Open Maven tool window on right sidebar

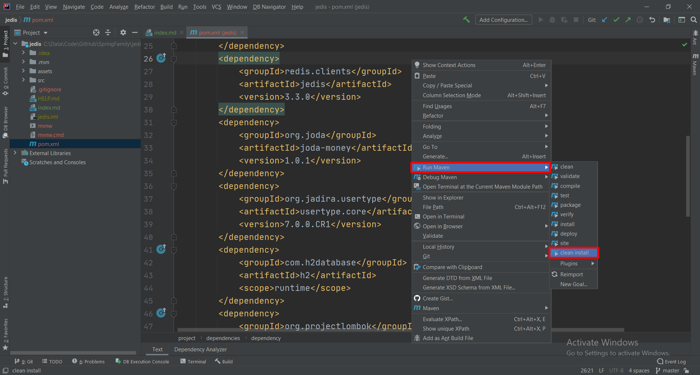point(695,64)
